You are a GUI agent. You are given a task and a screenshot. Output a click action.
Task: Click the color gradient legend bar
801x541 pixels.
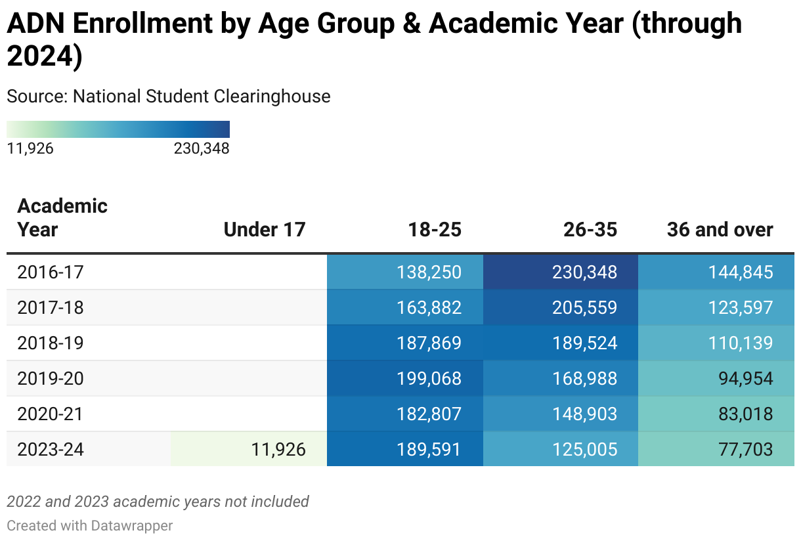click(118, 129)
